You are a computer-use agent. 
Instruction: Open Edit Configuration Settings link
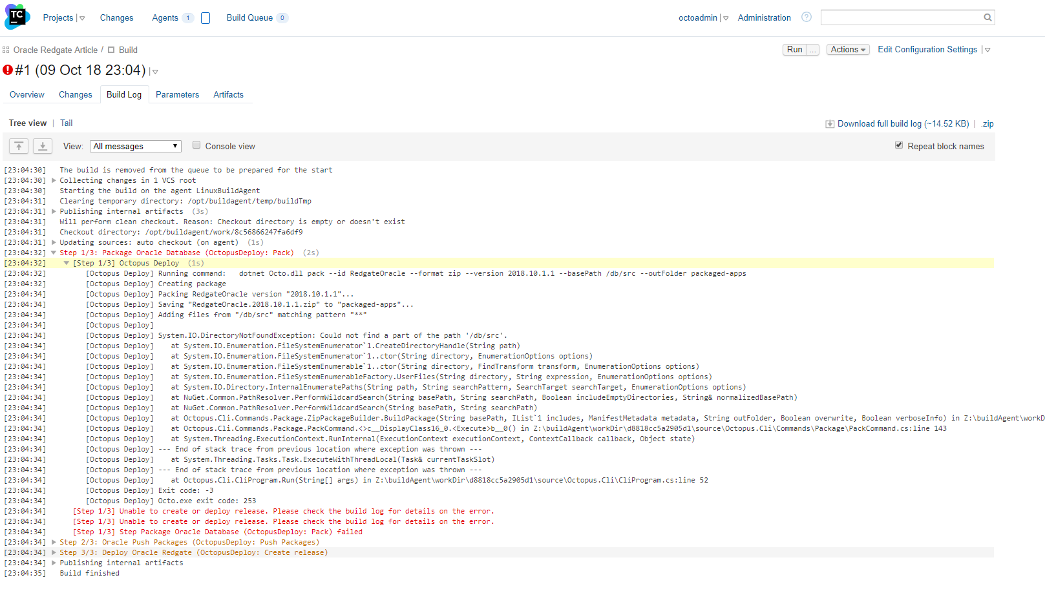click(x=927, y=50)
